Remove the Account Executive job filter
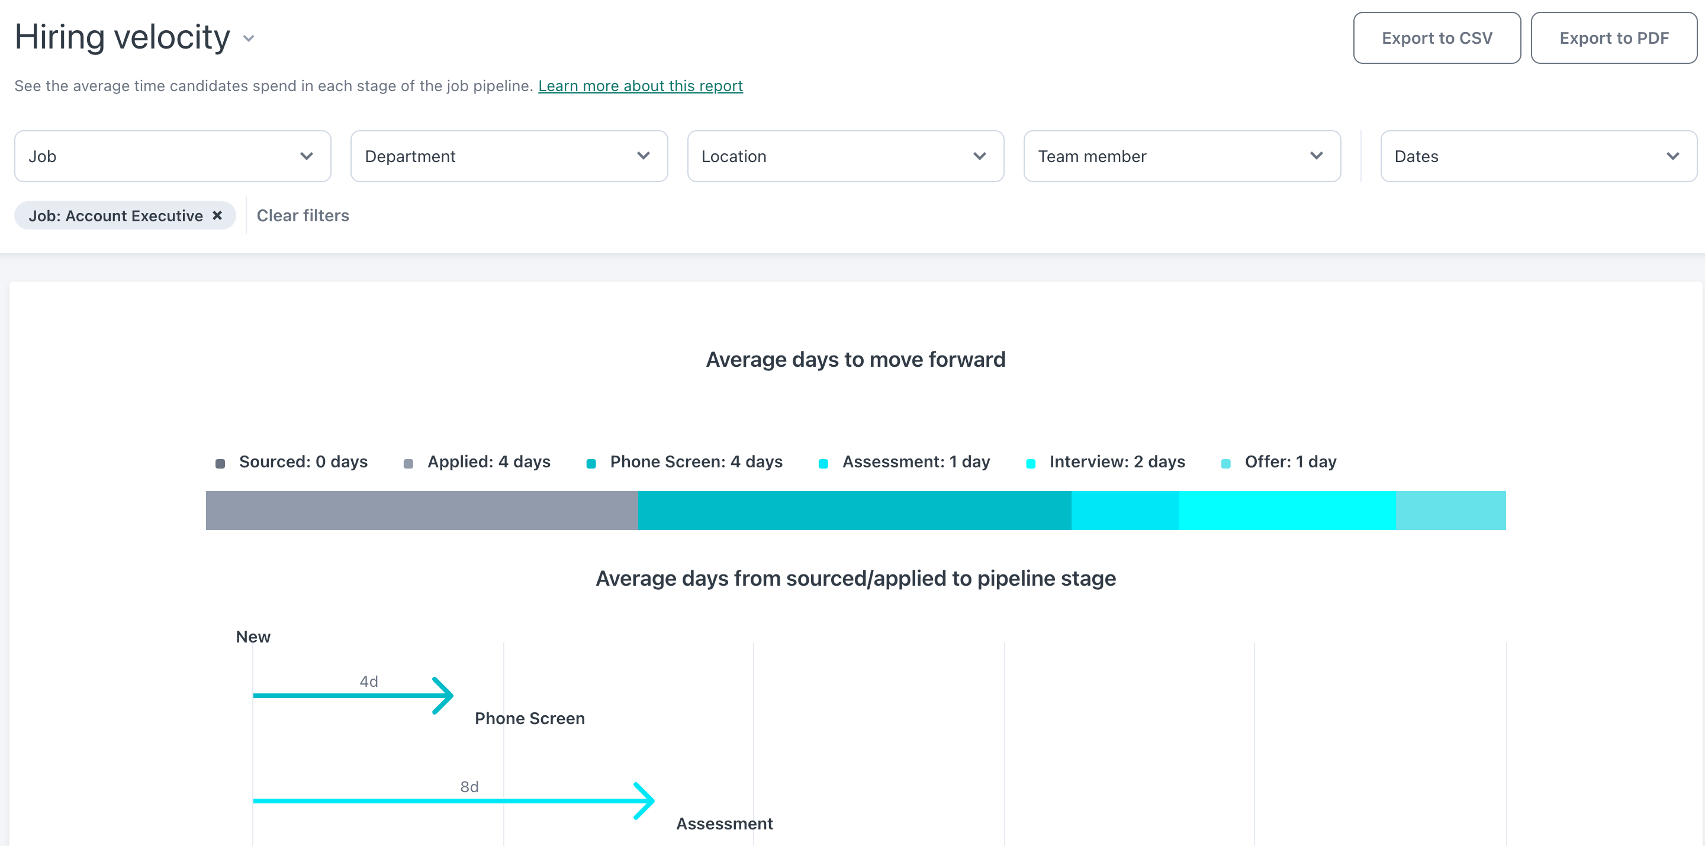Viewport: 1705px width, 846px height. (x=217, y=215)
